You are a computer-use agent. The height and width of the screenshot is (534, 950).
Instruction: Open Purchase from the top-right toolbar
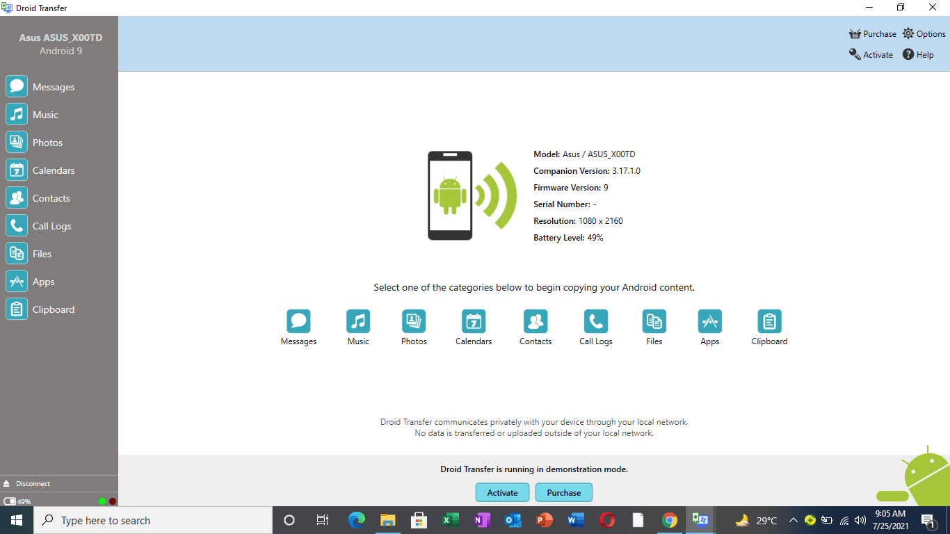pos(873,34)
